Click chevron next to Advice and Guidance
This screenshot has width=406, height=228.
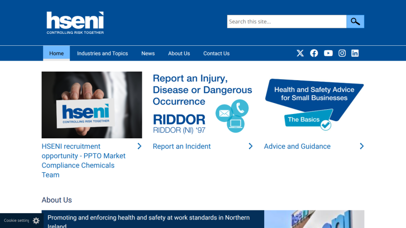pos(362,146)
